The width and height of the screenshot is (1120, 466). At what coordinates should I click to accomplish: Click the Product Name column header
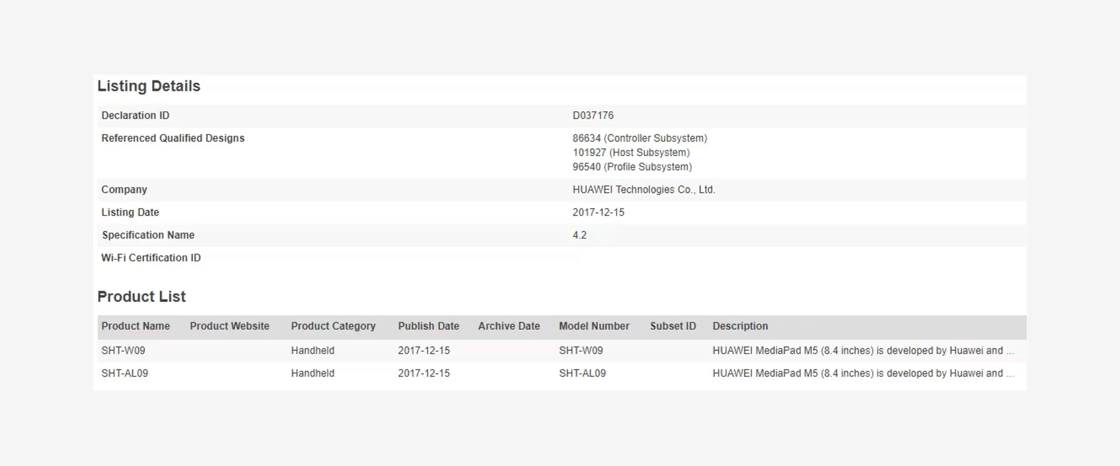tap(135, 326)
